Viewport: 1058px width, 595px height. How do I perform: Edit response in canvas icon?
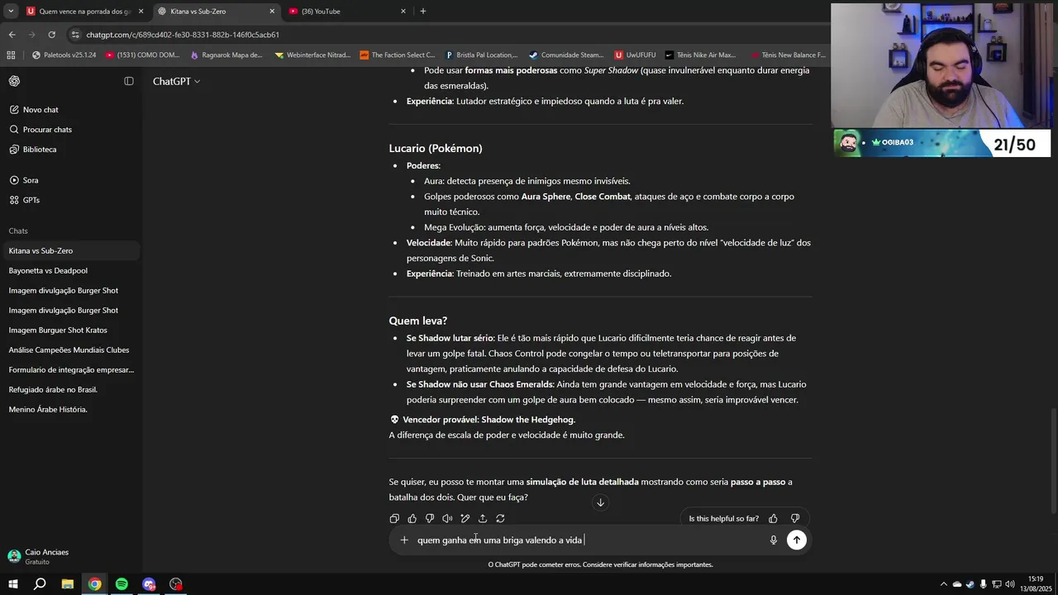tap(465, 519)
